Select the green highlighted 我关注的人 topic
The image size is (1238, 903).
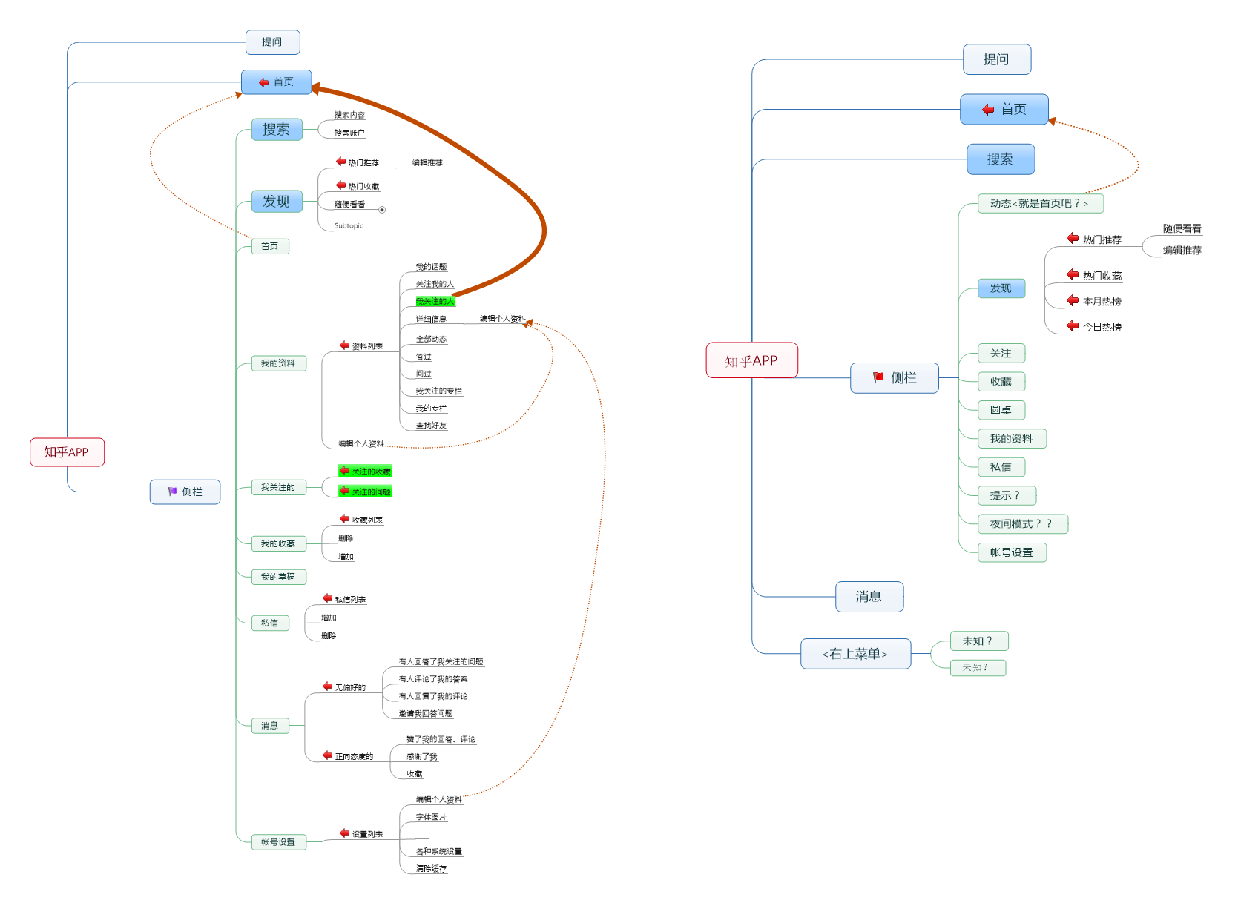click(435, 302)
